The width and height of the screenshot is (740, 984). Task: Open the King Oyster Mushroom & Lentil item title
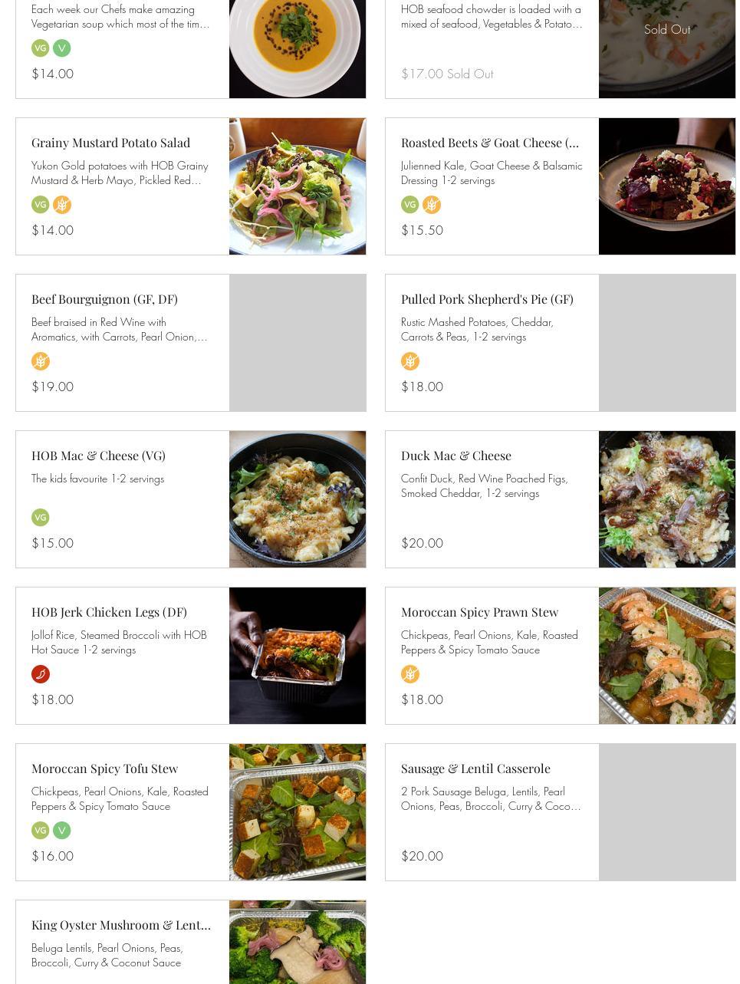[121, 925]
